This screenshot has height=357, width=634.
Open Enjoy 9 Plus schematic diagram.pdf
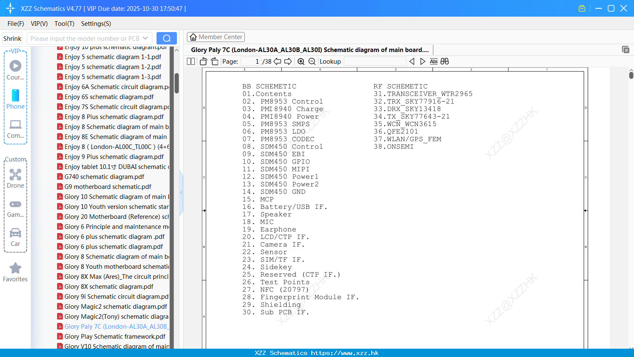pos(114,156)
